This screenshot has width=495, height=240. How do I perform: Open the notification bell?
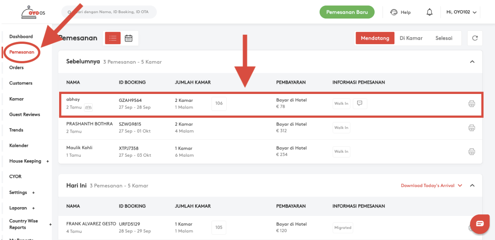[x=429, y=12]
